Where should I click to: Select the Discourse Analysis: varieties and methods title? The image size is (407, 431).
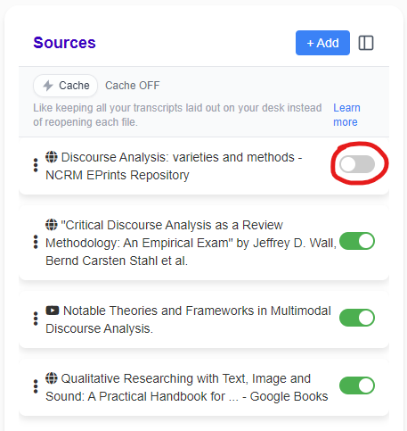174,166
